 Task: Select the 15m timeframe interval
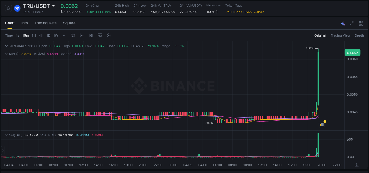point(25,35)
